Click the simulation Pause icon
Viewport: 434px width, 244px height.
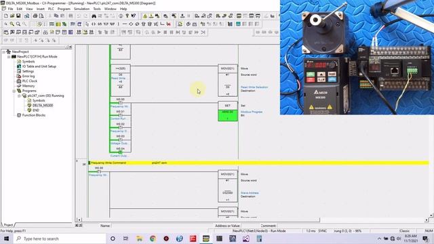(172, 33)
